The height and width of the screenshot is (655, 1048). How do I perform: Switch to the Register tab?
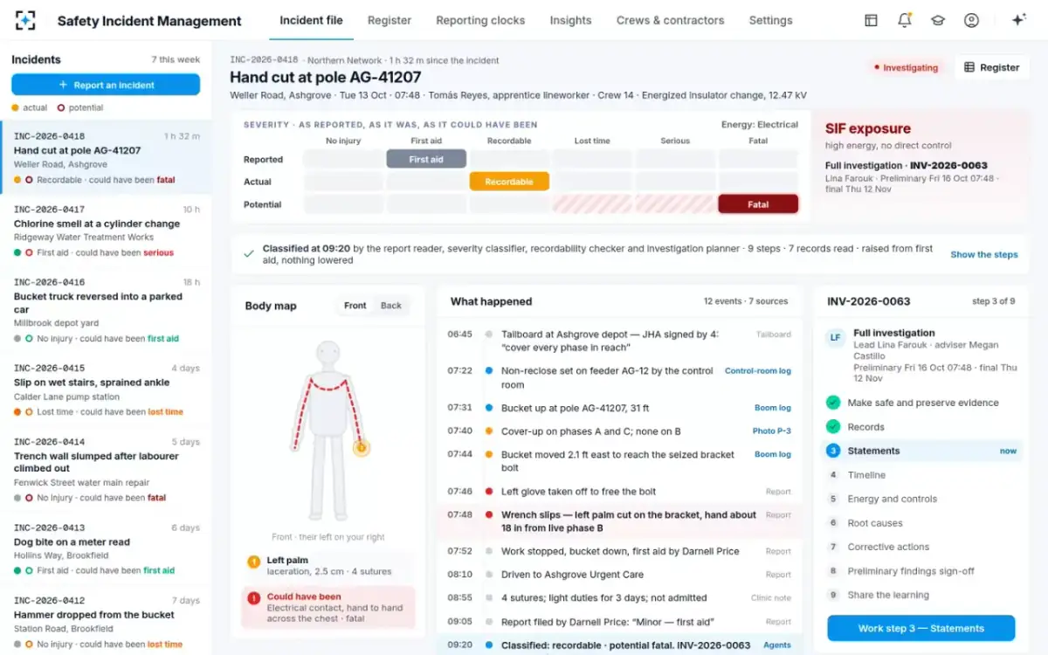(x=390, y=20)
